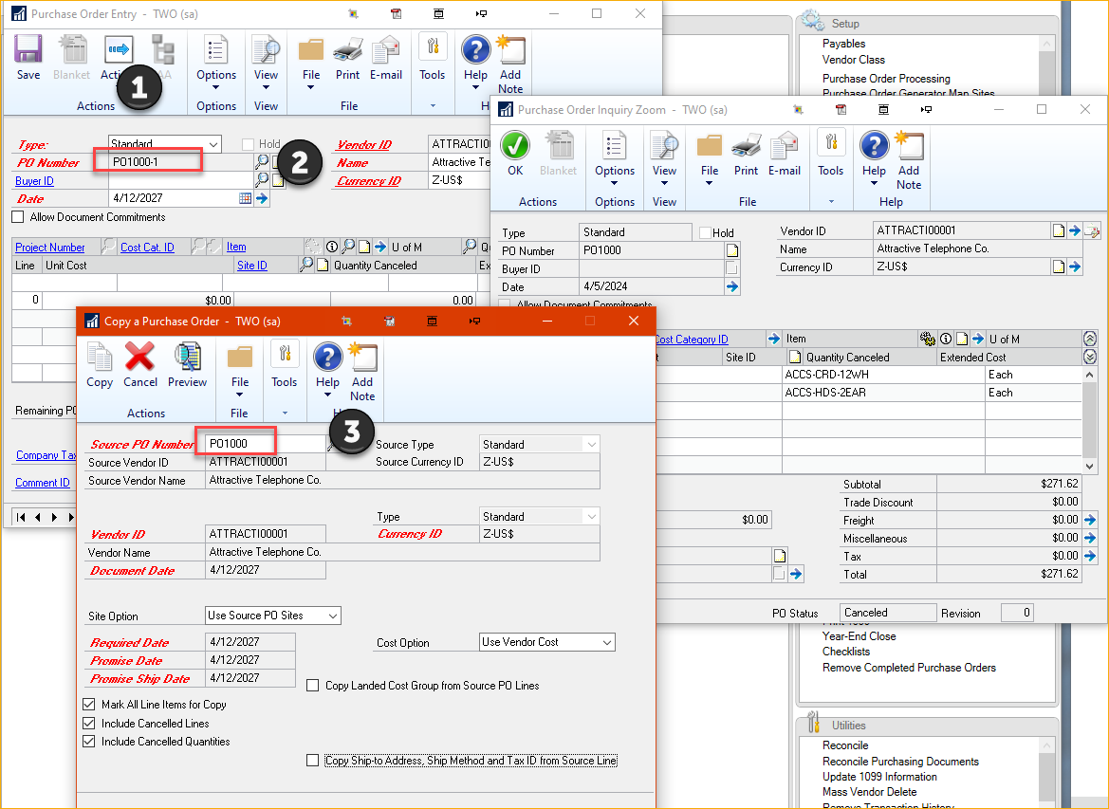Click Add Note in Purchase Order Inquiry Zoom toolbar

coord(909,160)
